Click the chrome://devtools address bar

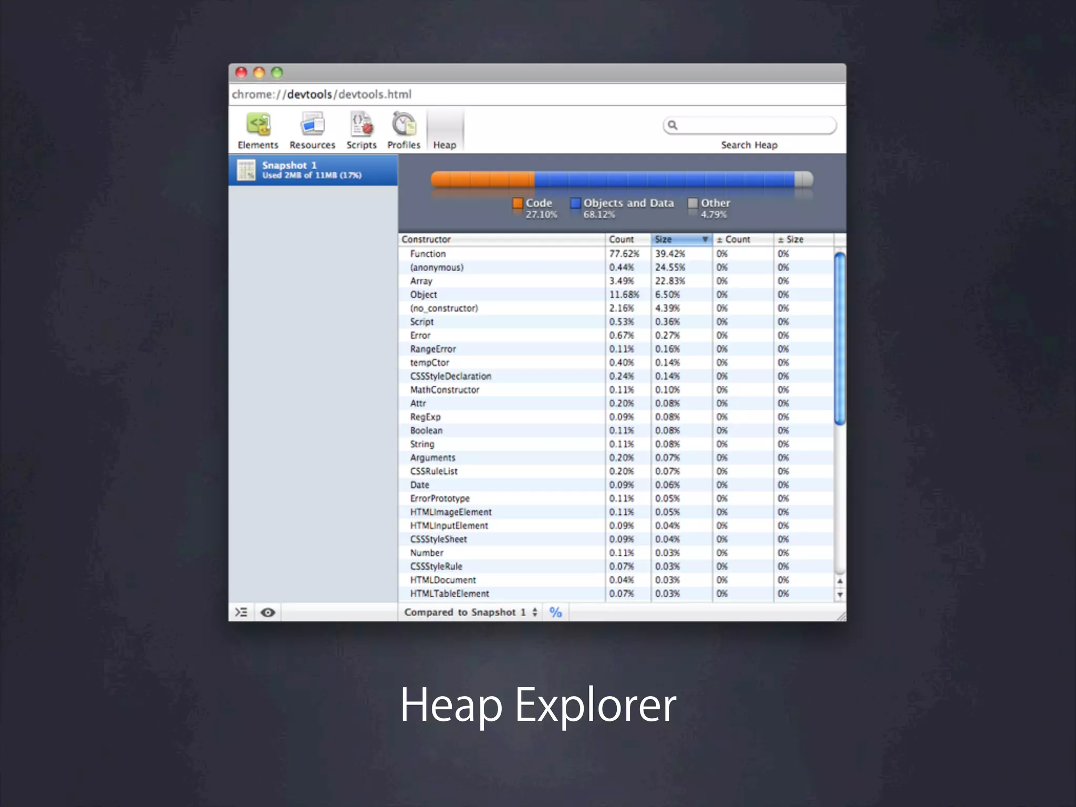point(537,95)
